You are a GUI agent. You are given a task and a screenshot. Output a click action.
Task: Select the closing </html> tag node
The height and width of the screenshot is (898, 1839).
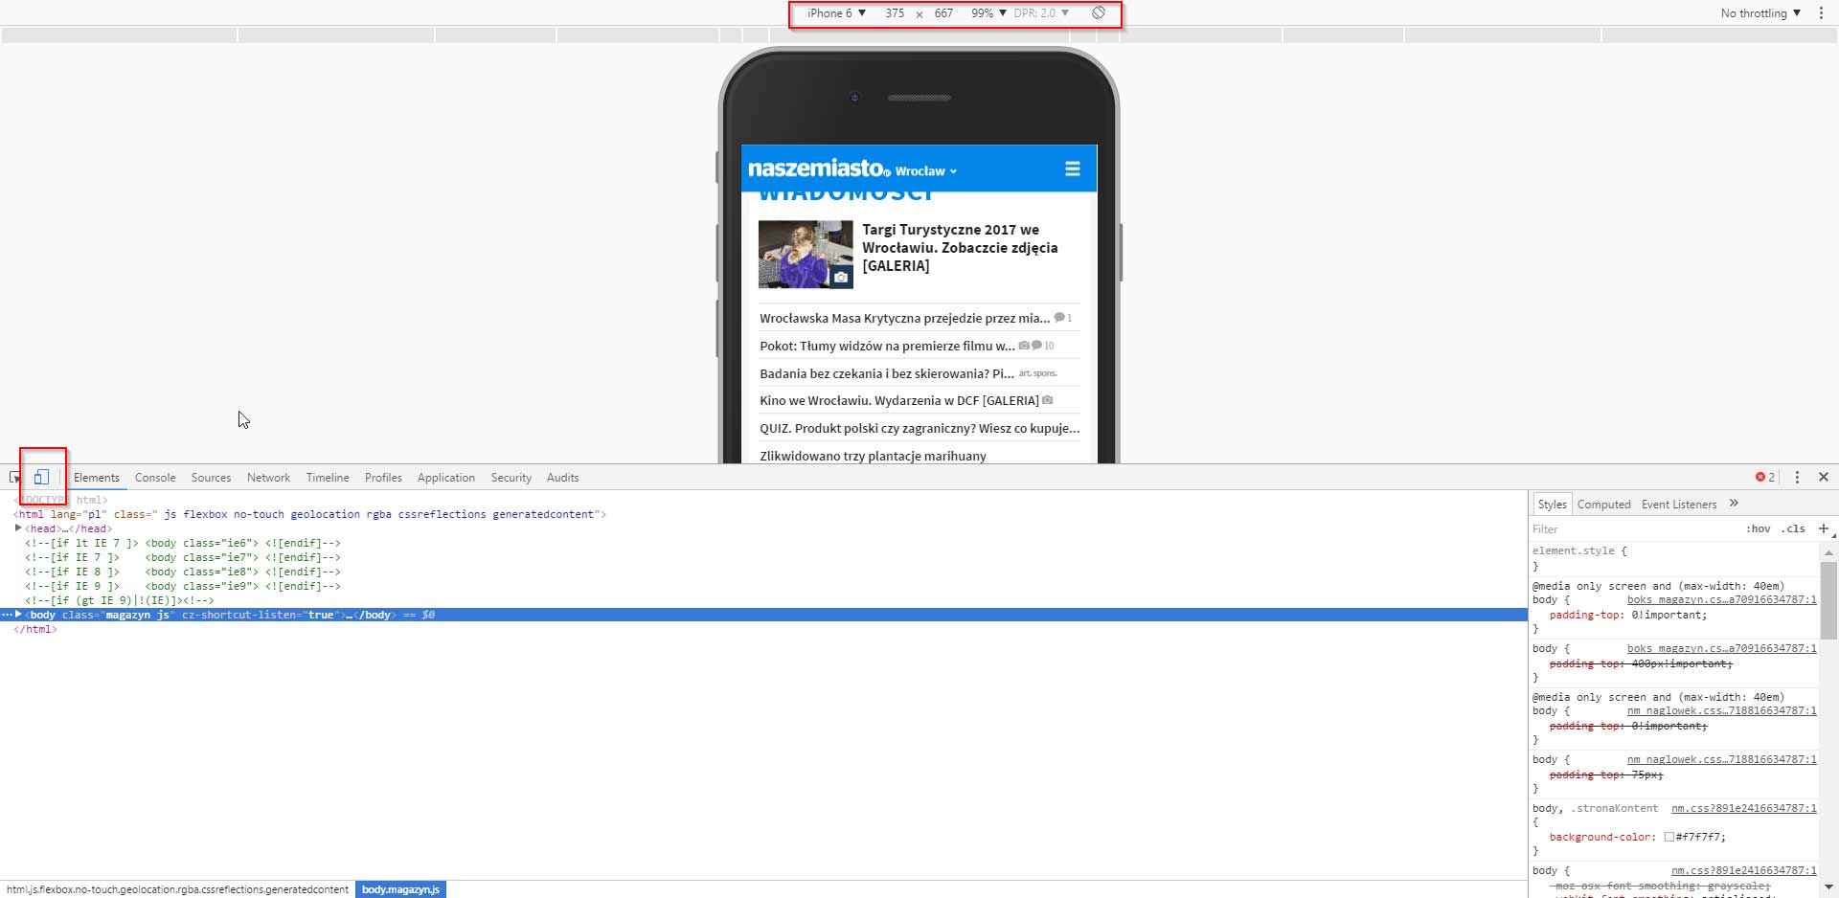pos(35,629)
